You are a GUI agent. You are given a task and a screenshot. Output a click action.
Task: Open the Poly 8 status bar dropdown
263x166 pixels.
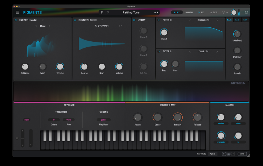pos(212,154)
